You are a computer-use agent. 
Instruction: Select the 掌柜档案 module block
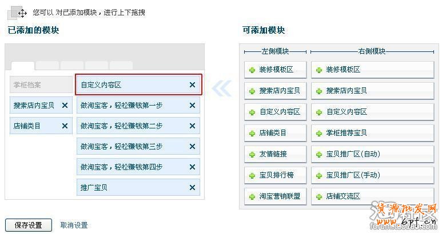41,85
